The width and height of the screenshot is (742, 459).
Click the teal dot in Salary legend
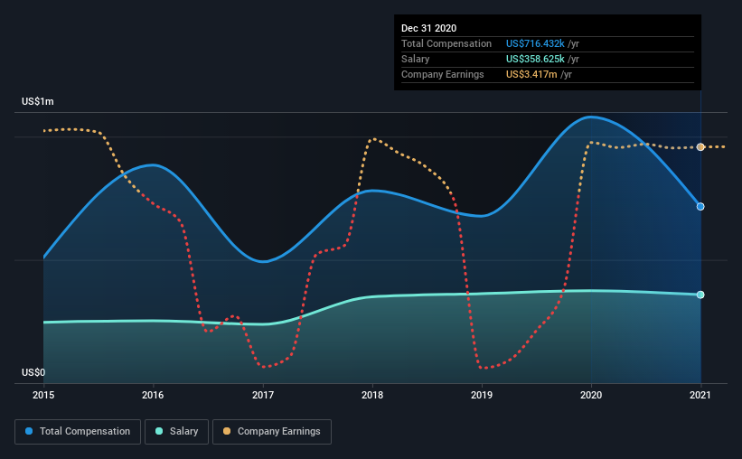159,431
